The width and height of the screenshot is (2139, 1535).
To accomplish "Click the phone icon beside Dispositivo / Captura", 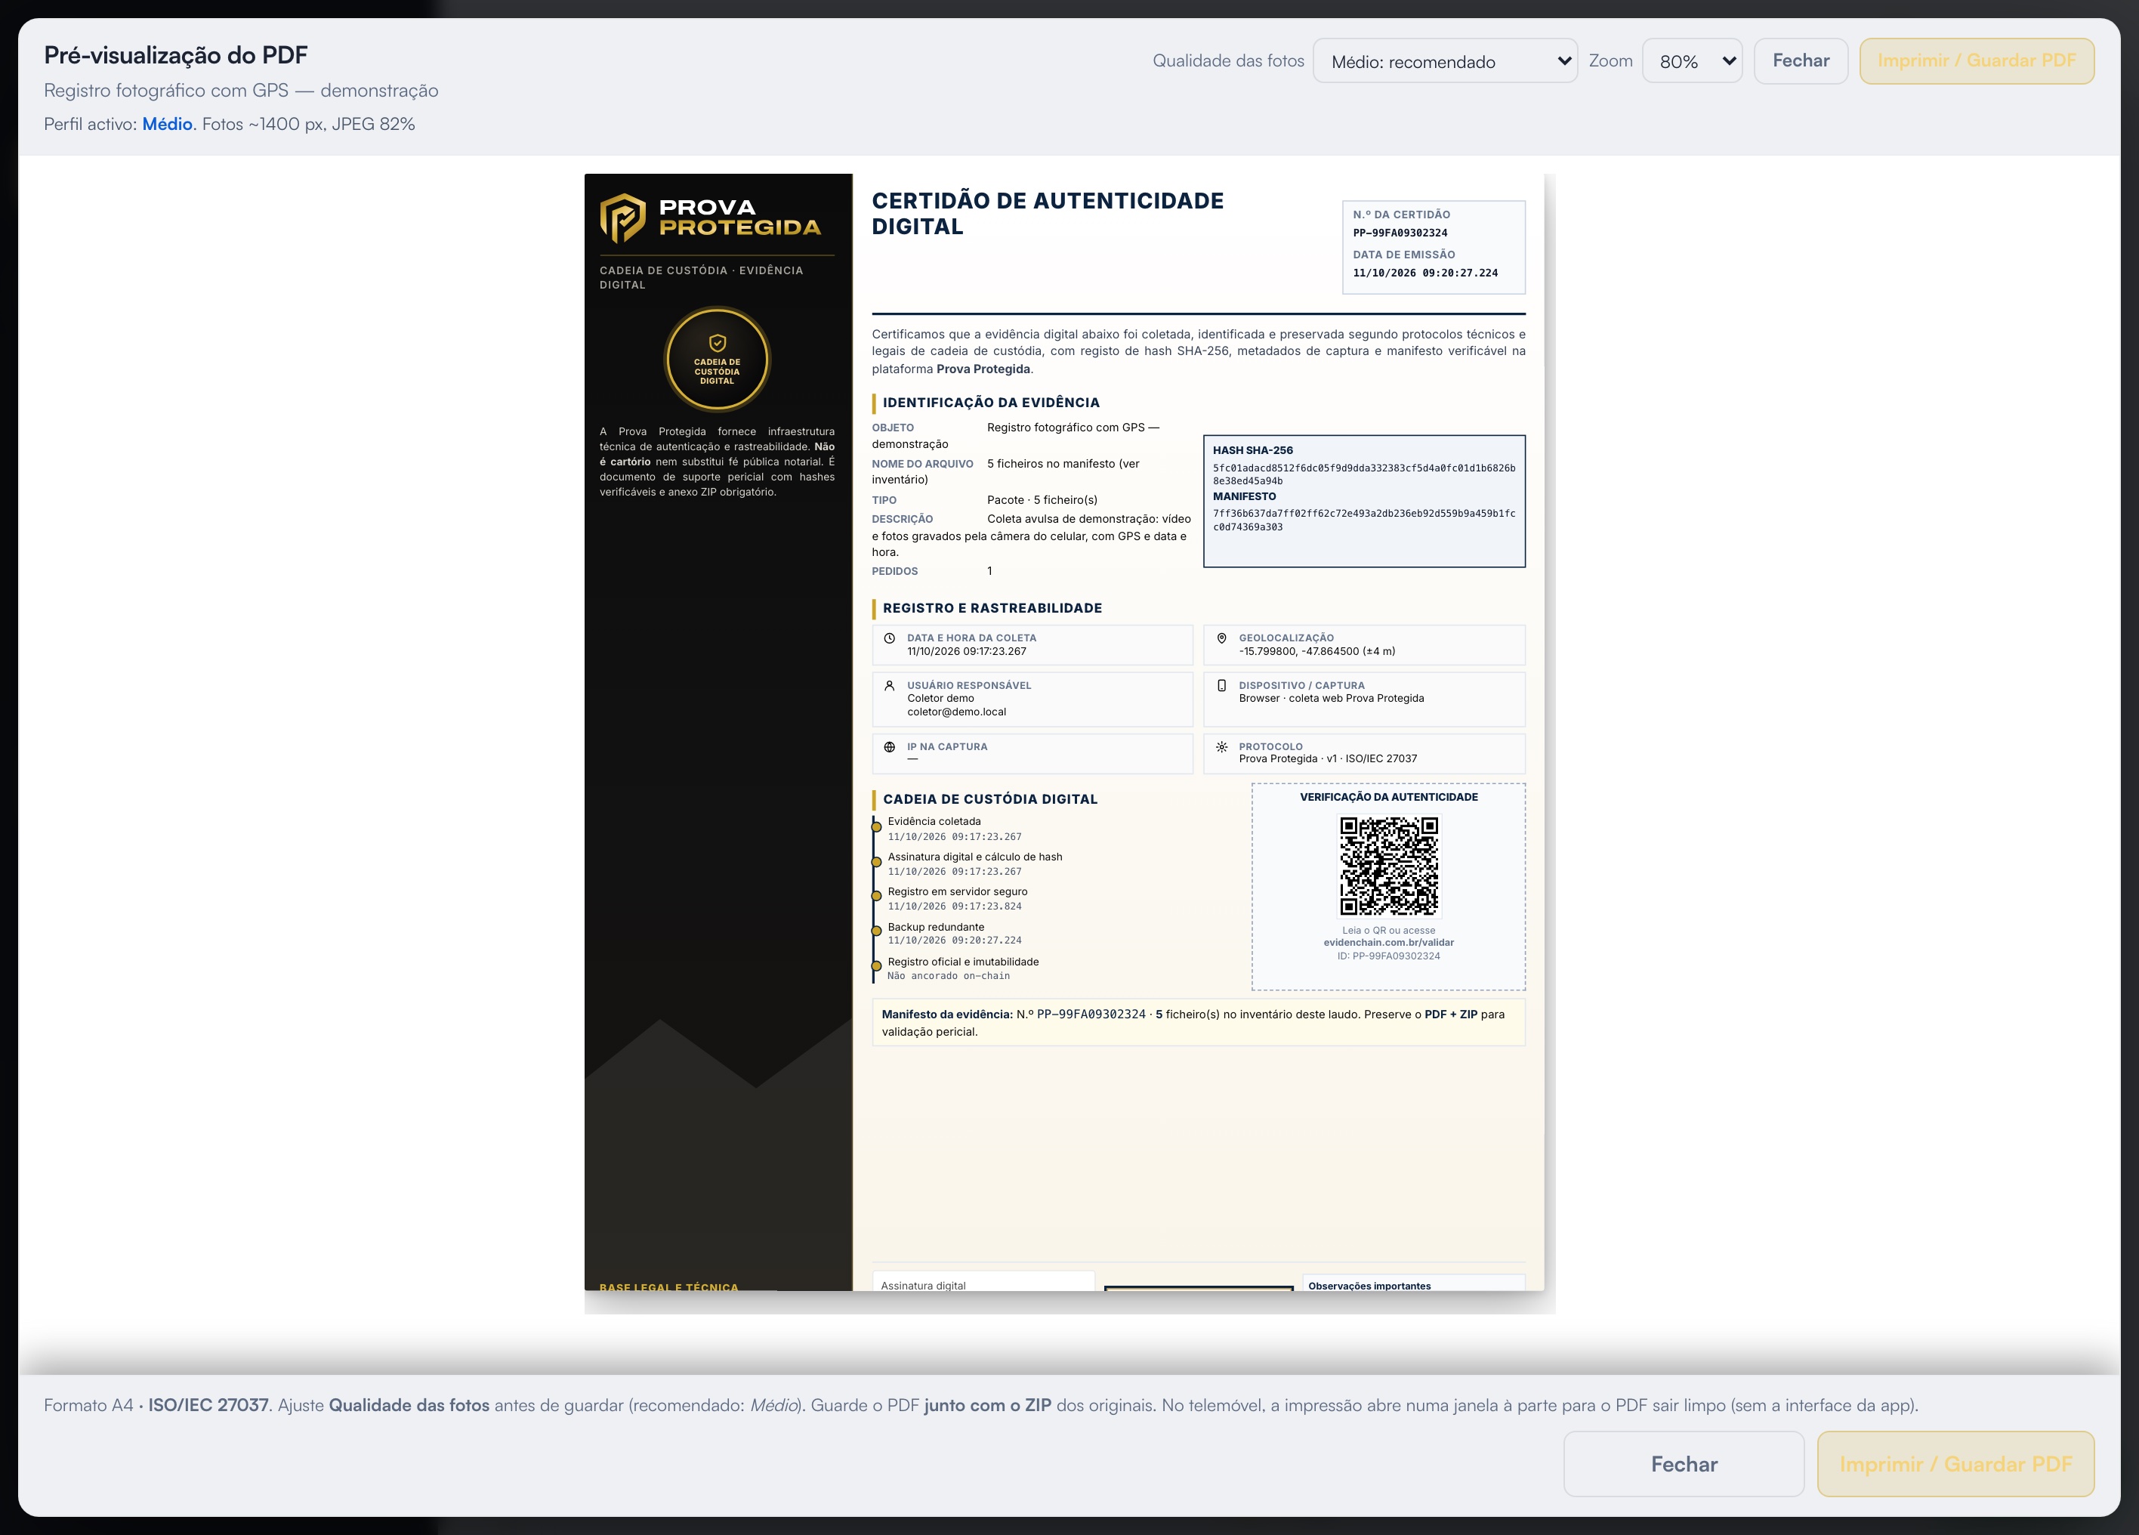I will point(1221,686).
